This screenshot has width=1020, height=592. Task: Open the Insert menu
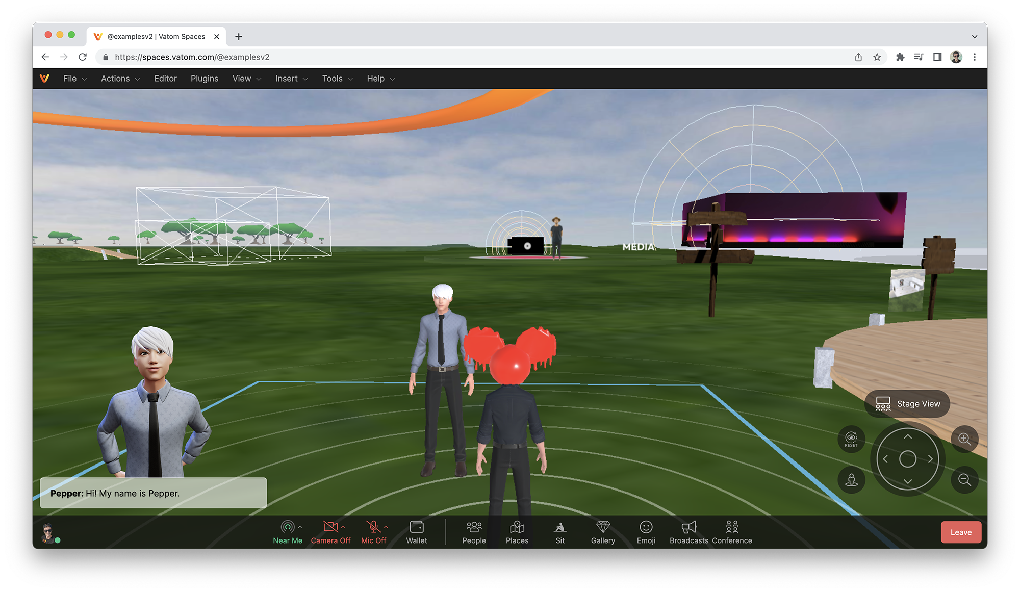[x=292, y=79]
